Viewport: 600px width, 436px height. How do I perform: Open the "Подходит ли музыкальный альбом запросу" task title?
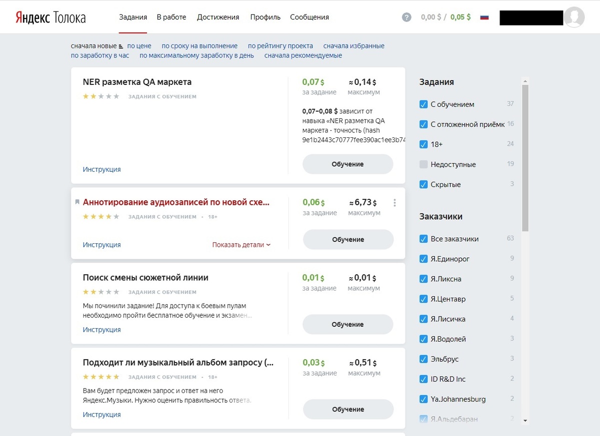178,363
